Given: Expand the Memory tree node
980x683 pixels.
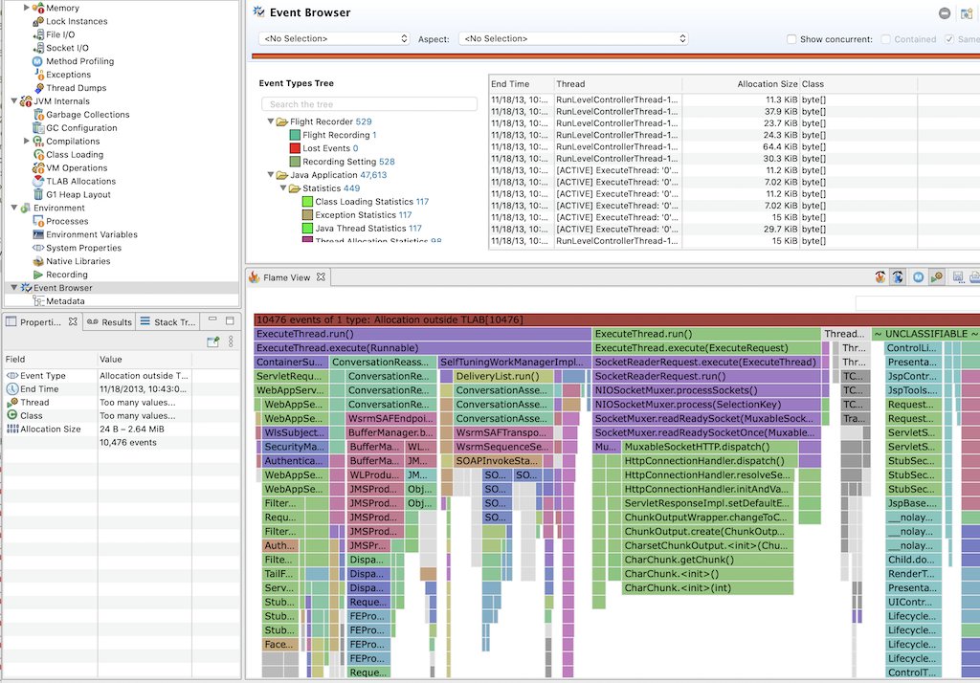Looking at the screenshot, I should tap(26, 8).
